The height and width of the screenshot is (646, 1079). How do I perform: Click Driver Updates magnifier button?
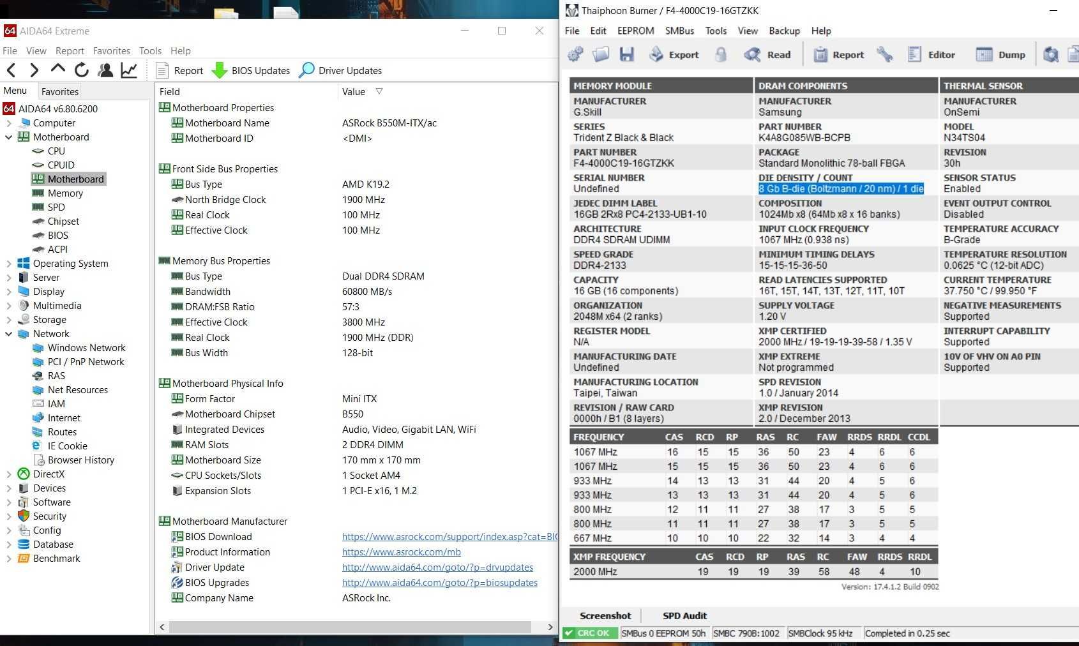pyautogui.click(x=340, y=70)
